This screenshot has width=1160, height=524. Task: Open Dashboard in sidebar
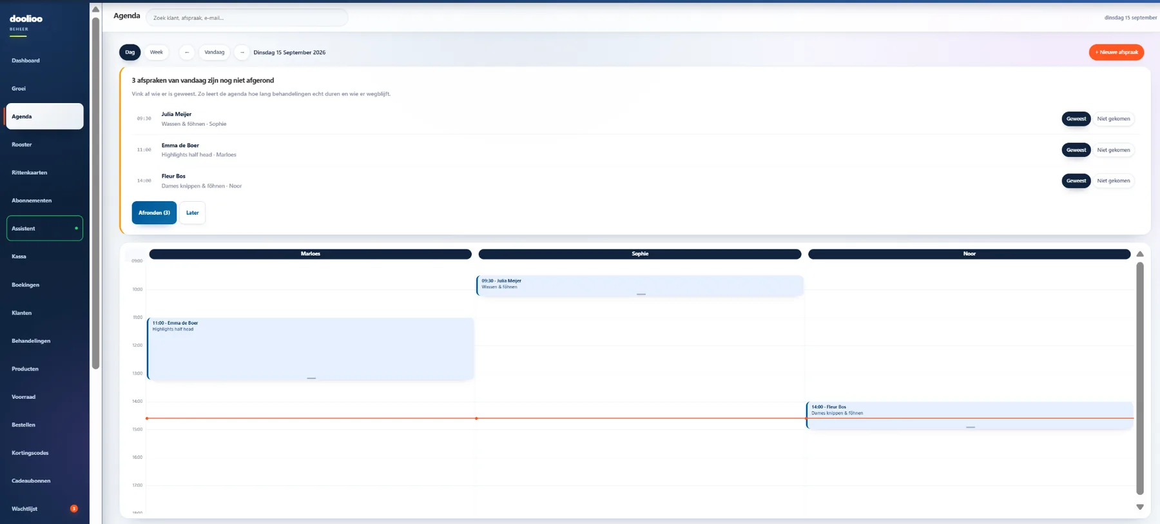[44, 61]
